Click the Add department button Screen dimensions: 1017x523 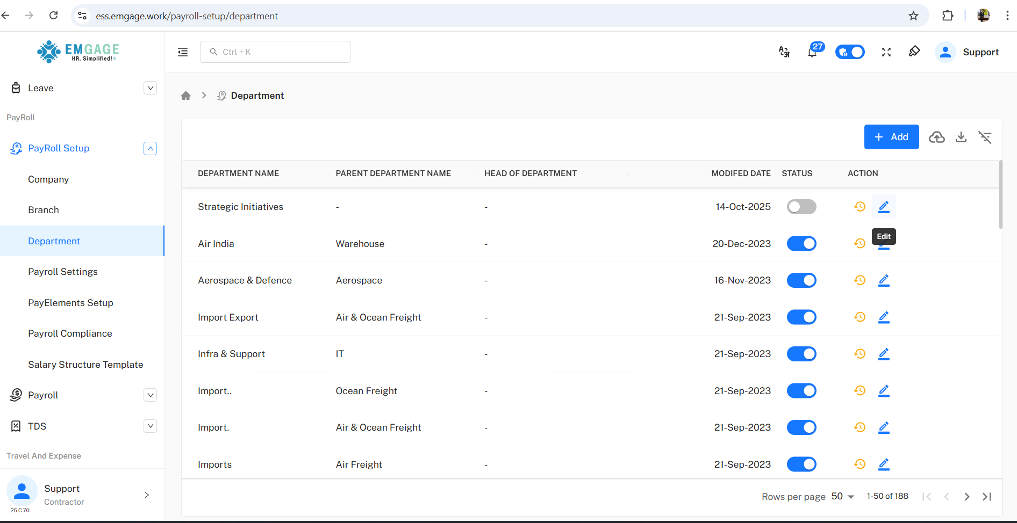[x=891, y=137]
